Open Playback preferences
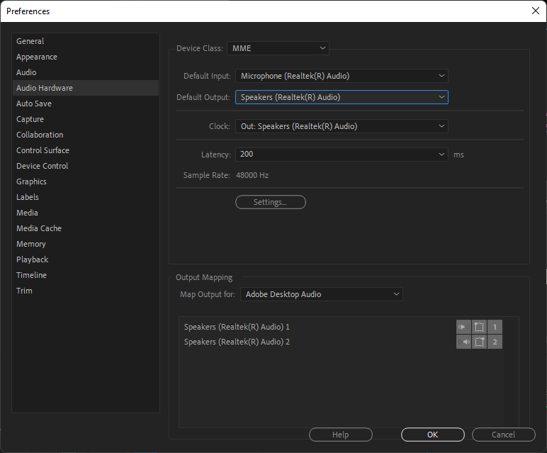Screen dimensions: 547x453 (86, 259)
